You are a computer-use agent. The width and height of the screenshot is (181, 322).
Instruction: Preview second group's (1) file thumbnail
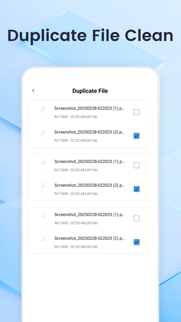coord(44,165)
